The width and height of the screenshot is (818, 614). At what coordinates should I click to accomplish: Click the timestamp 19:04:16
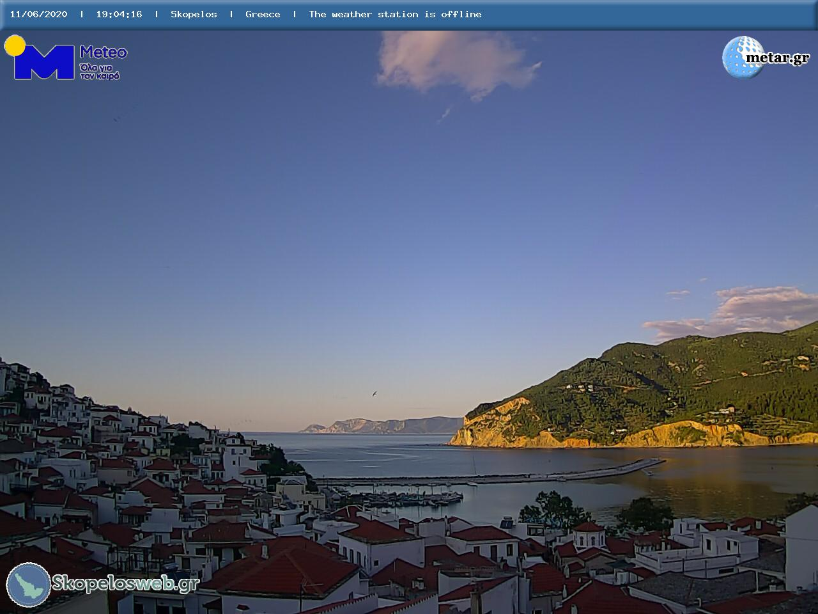(x=119, y=14)
